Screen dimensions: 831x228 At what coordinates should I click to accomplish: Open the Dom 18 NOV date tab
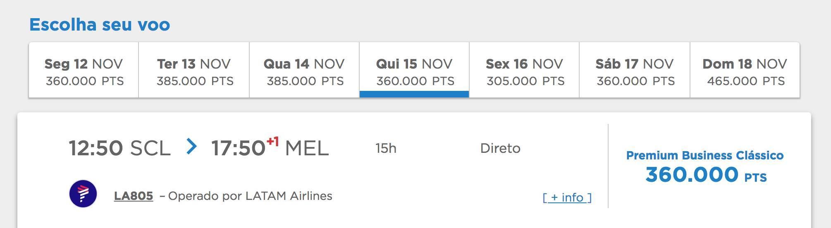click(745, 70)
